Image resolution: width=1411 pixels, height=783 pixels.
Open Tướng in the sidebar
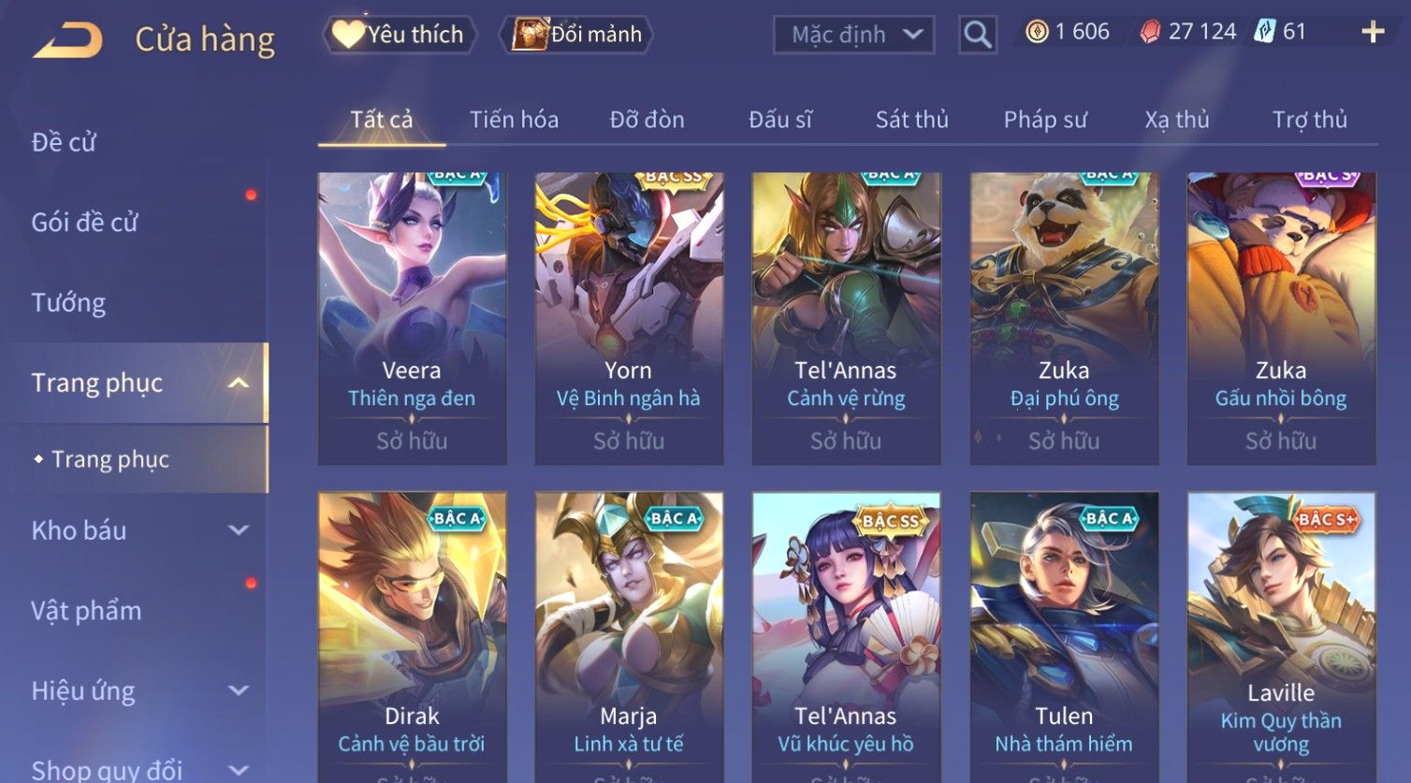(x=68, y=303)
